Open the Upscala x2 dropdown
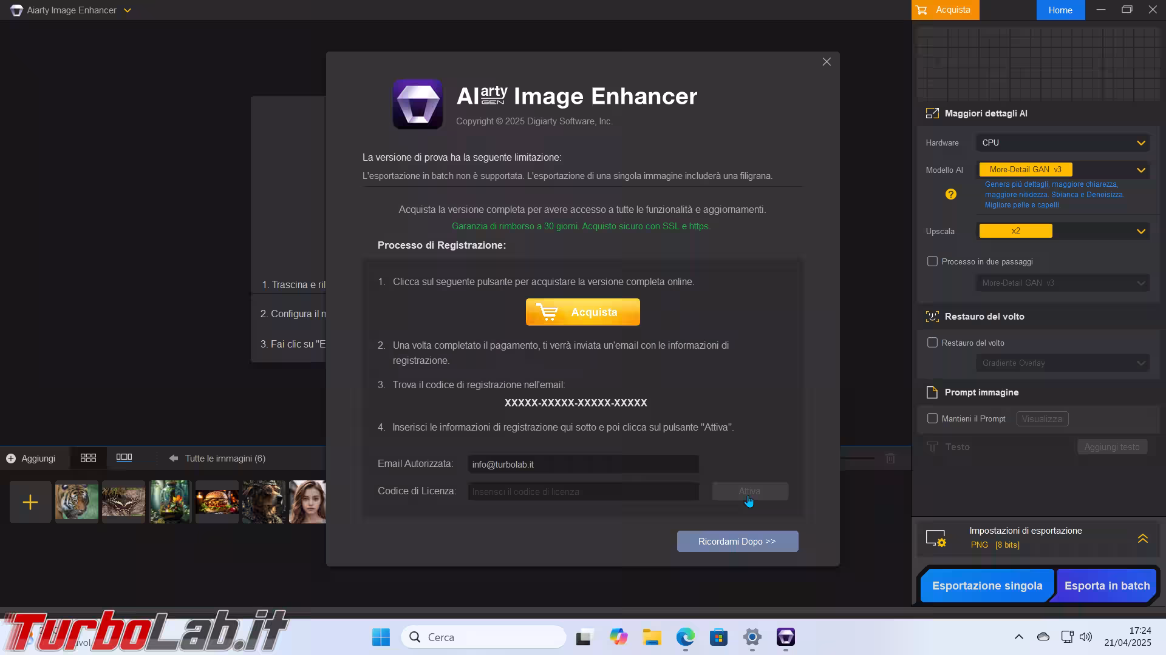The image size is (1166, 655). point(1140,231)
